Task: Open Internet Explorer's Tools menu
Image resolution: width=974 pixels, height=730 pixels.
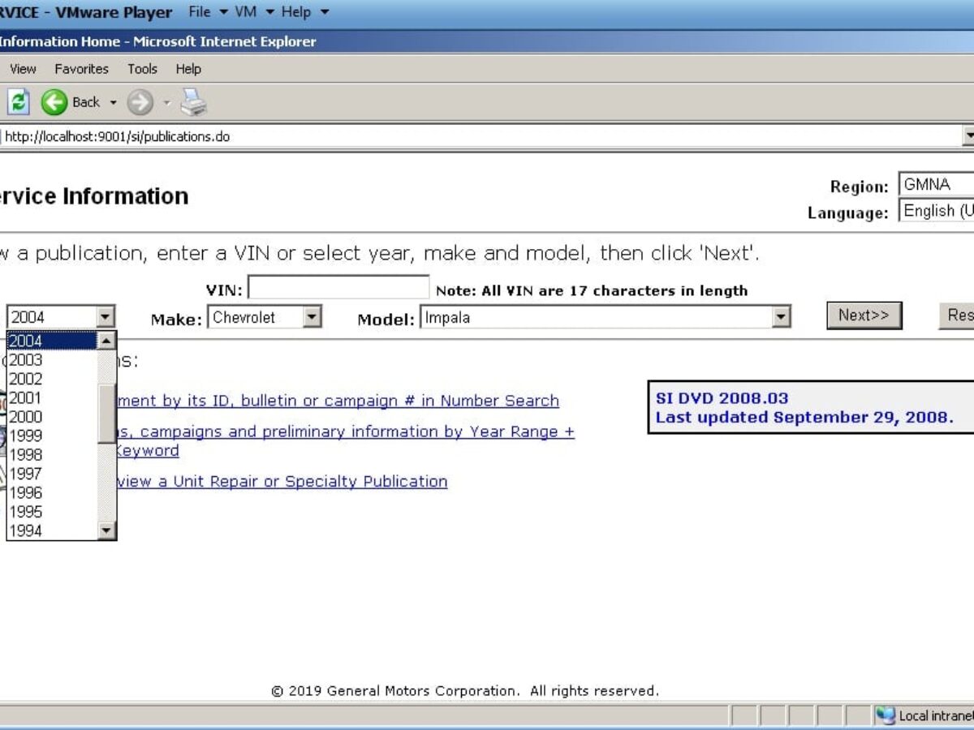Action: pyautogui.click(x=142, y=69)
